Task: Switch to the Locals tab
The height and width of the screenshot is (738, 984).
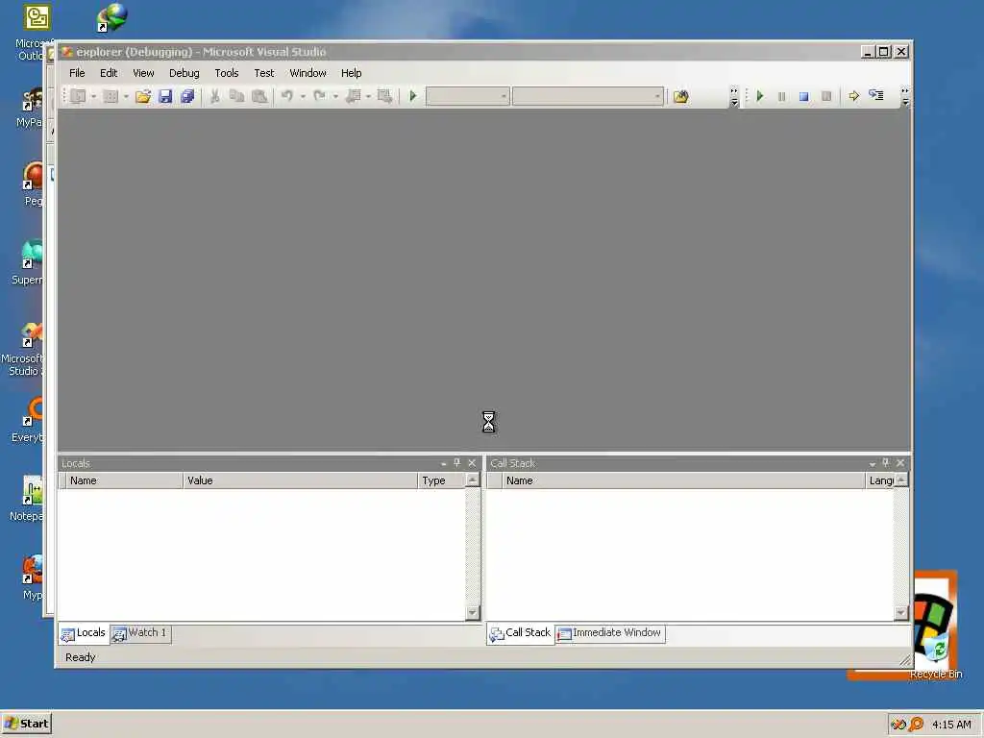Action: (x=84, y=633)
